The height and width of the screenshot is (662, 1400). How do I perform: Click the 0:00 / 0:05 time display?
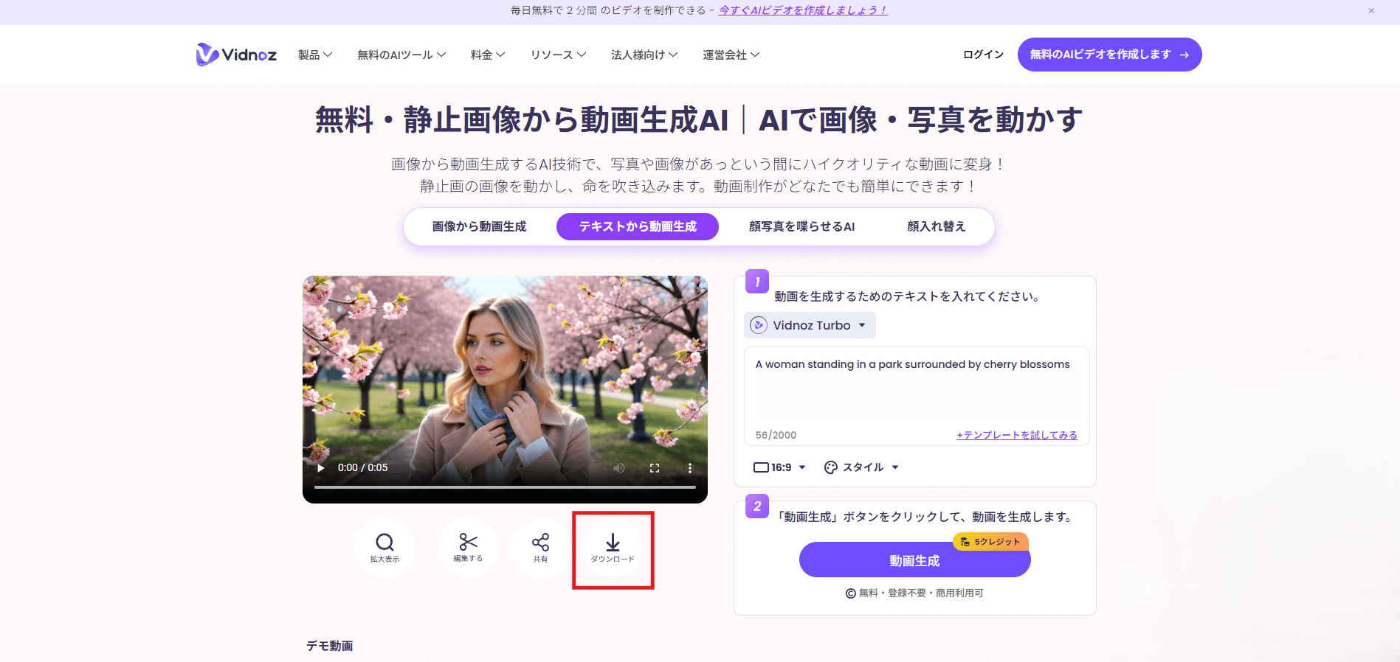coord(362,467)
